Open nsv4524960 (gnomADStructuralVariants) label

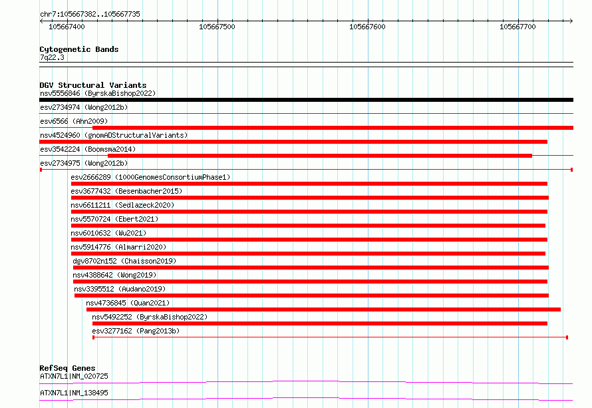(x=114, y=135)
